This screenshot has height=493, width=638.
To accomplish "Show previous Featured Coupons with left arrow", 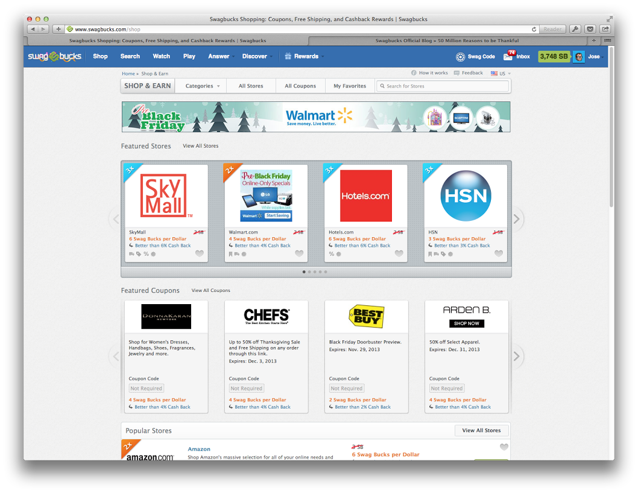I will coord(116,356).
